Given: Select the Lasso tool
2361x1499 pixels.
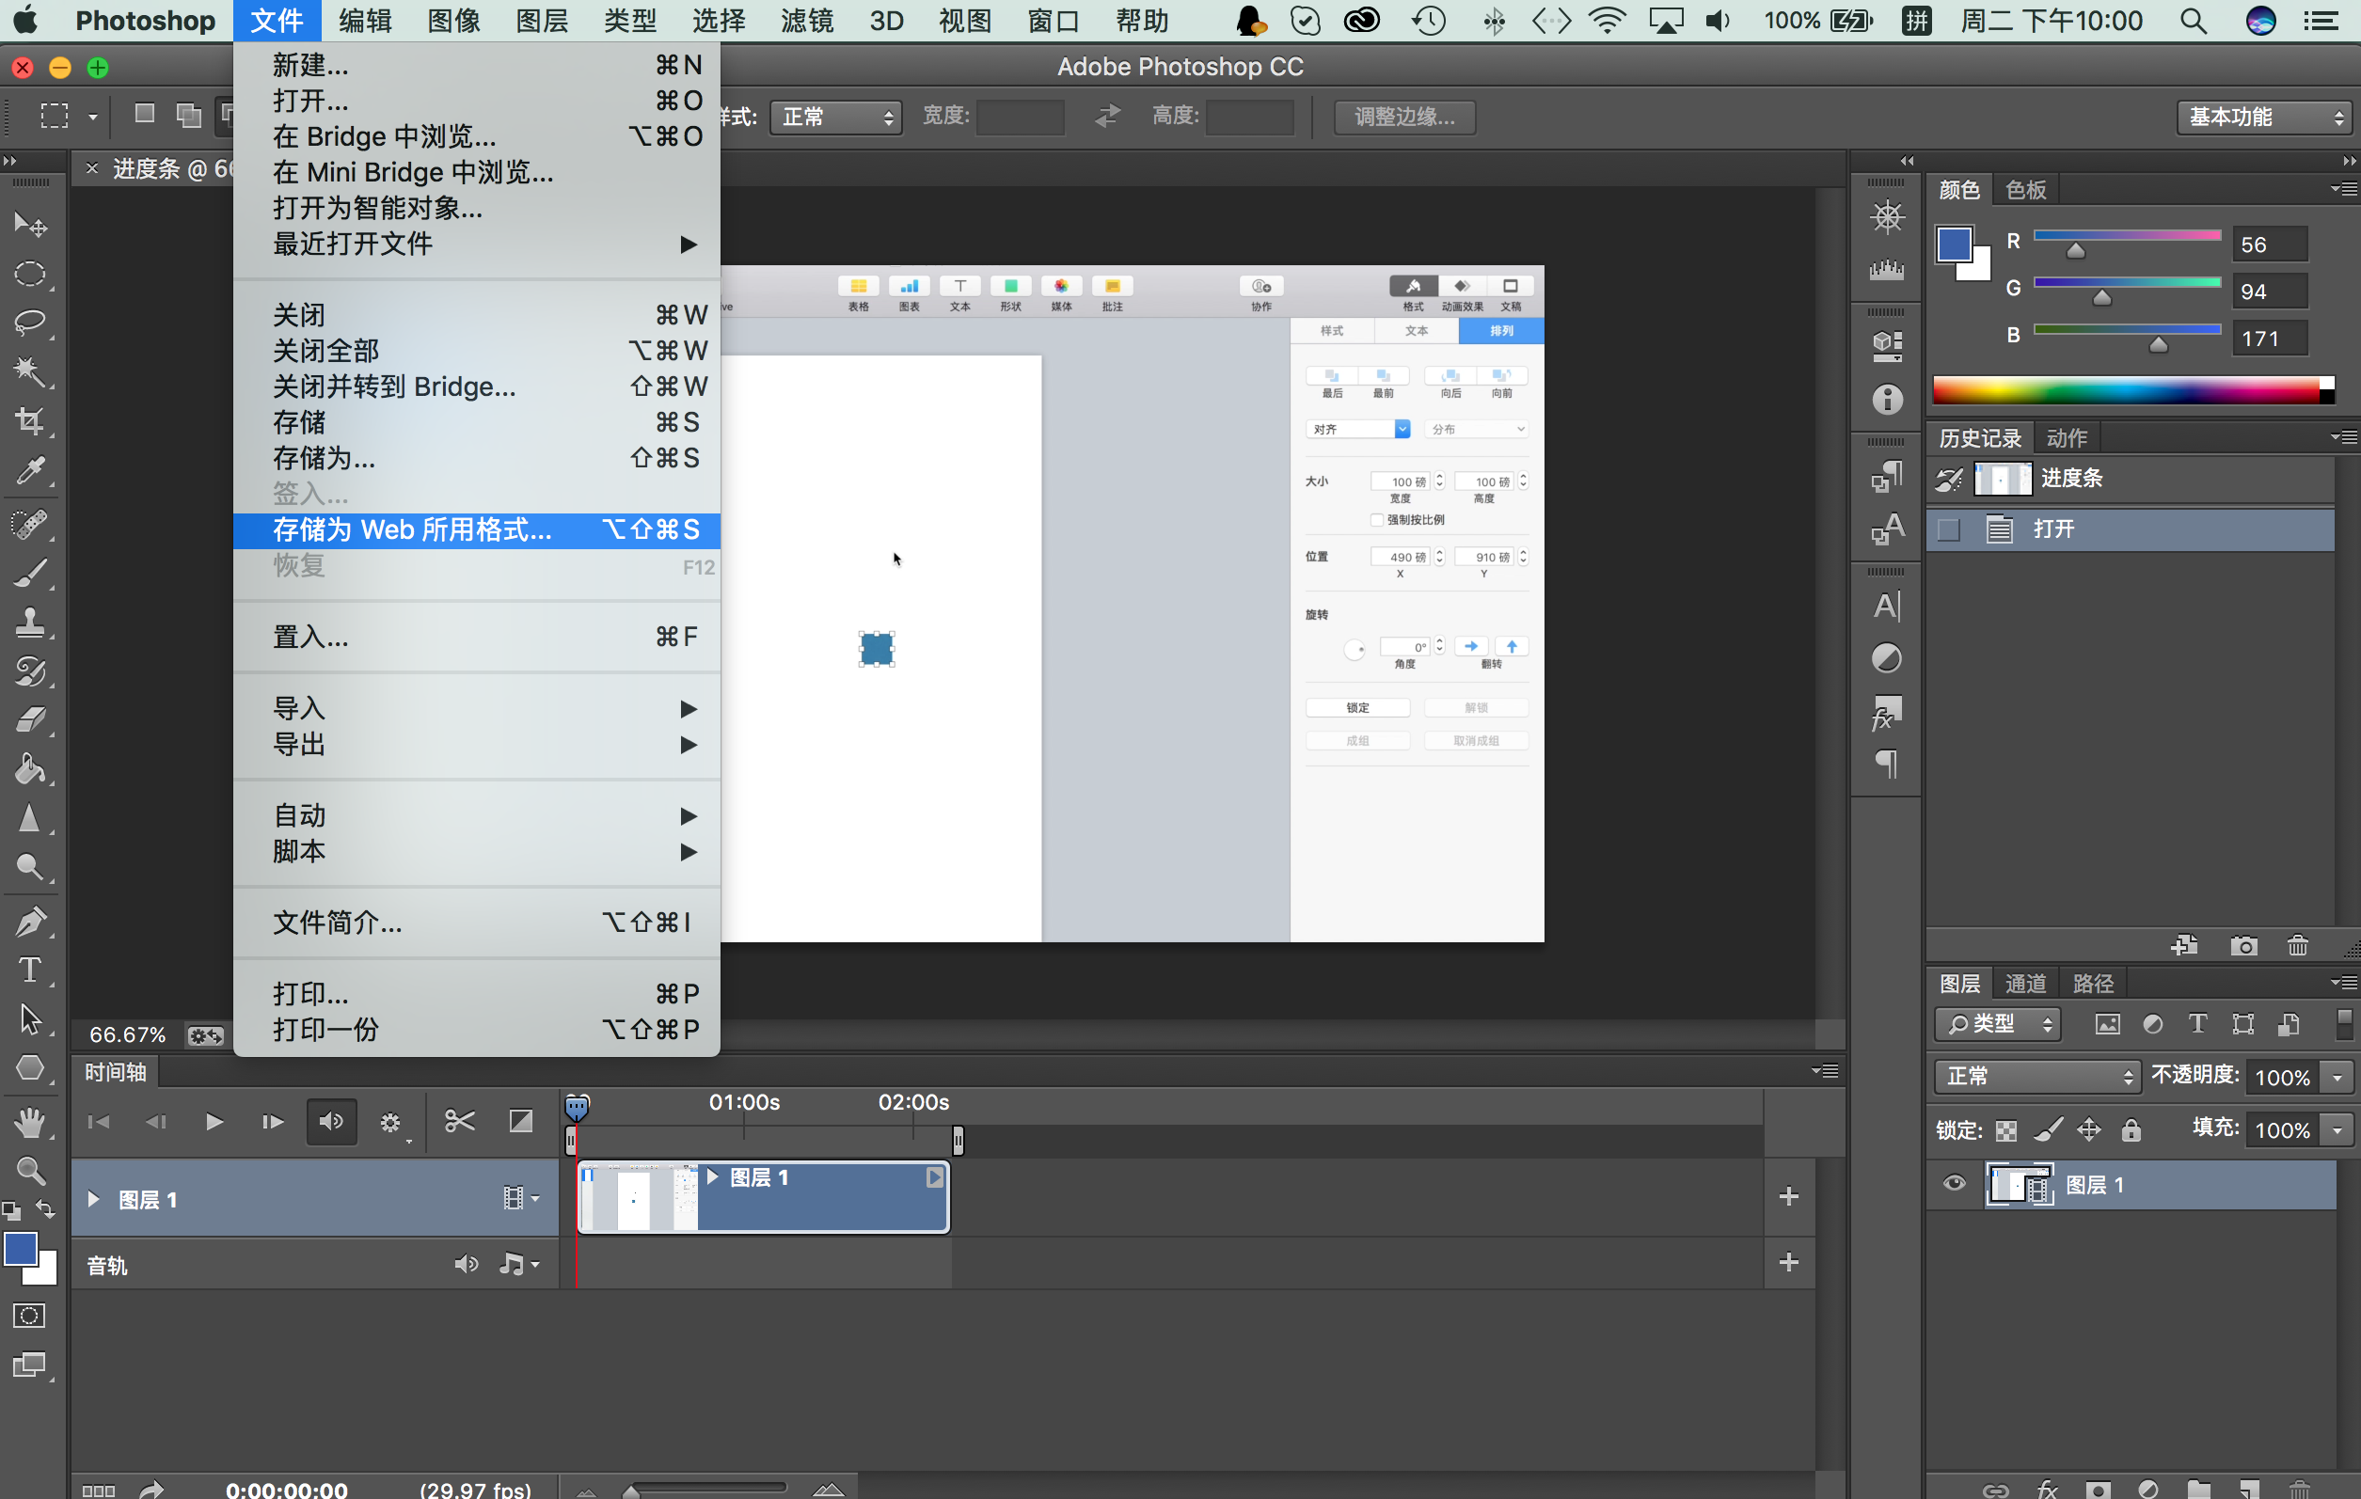Looking at the screenshot, I should click(x=29, y=323).
